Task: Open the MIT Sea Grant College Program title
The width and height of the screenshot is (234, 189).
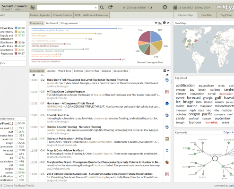Action: pyautogui.click(x=66, y=92)
